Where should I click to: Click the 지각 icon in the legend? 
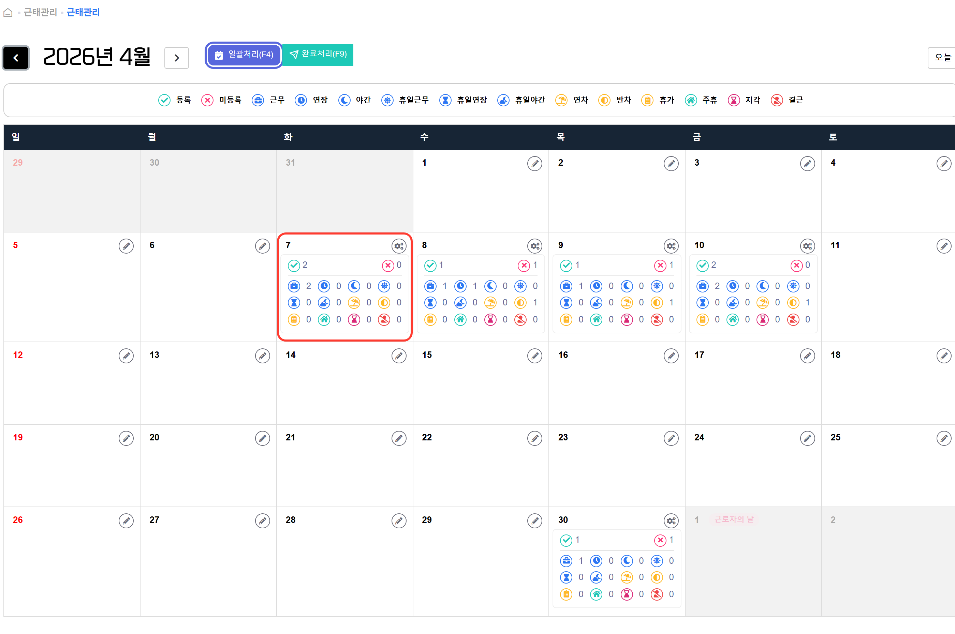(734, 100)
